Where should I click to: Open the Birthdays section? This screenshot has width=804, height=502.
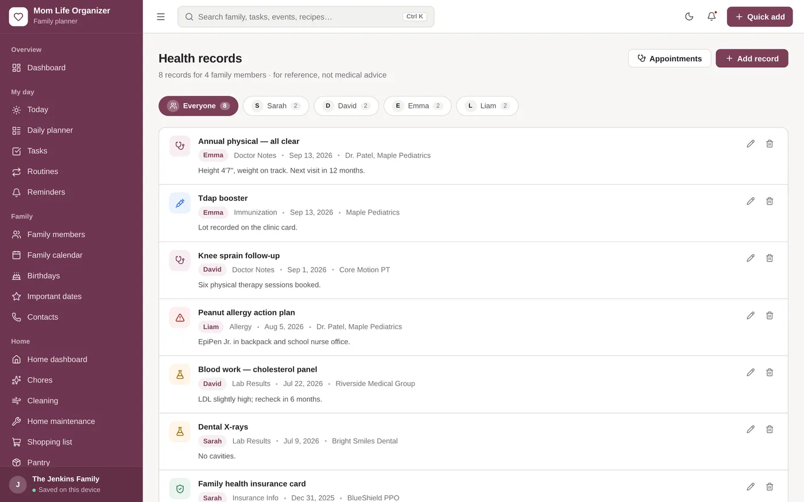point(71,276)
